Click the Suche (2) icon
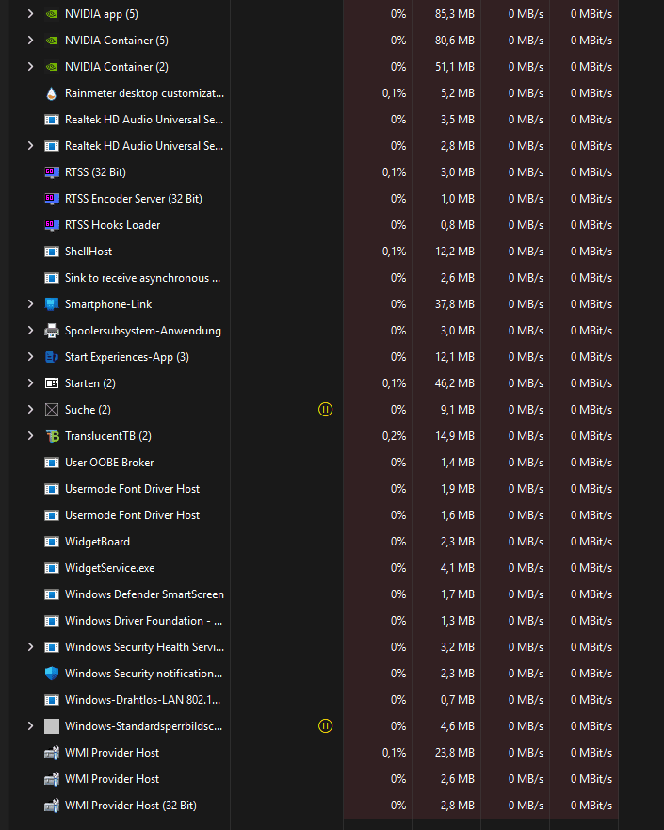The width and height of the screenshot is (664, 830). point(51,410)
